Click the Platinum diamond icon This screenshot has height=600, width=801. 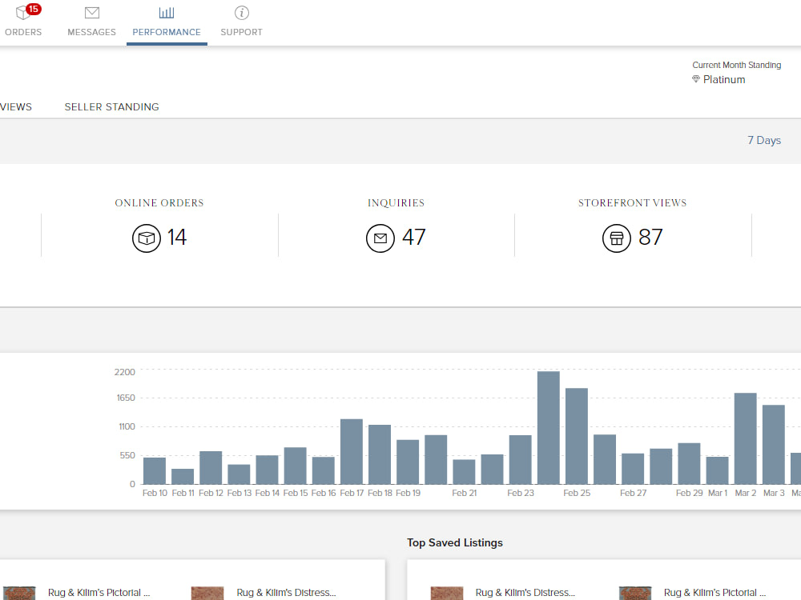point(696,79)
